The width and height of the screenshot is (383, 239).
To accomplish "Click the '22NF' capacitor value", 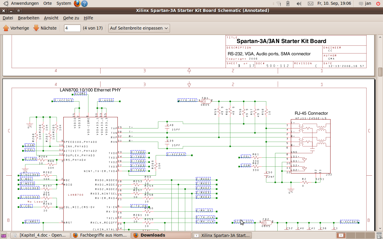I will pyautogui.click(x=270, y=177).
